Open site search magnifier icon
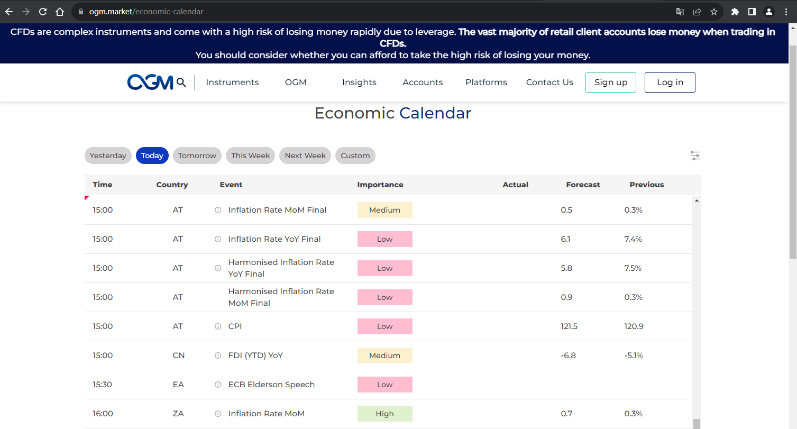The width and height of the screenshot is (797, 429). (181, 83)
